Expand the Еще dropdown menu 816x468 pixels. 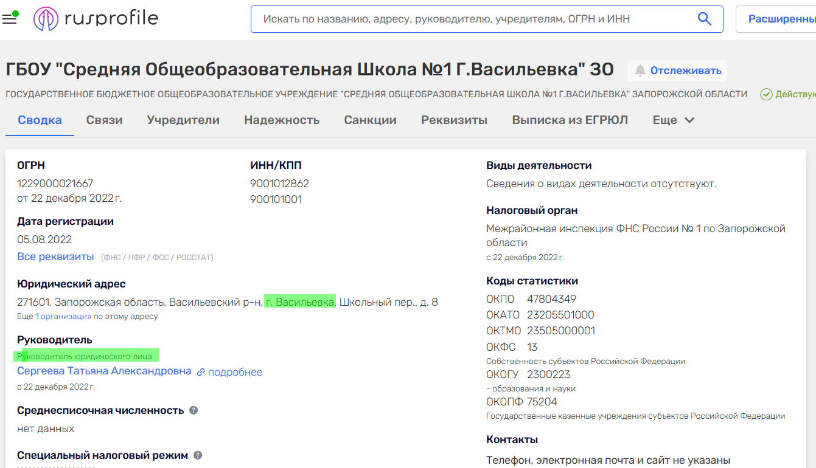tap(673, 120)
